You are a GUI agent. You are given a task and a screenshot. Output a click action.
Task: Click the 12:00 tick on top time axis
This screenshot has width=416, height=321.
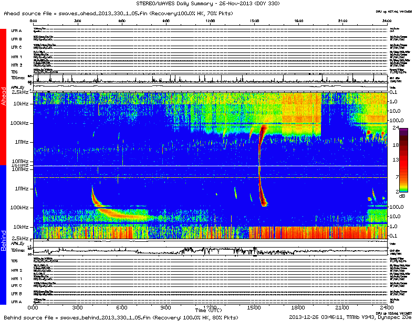click(211, 20)
